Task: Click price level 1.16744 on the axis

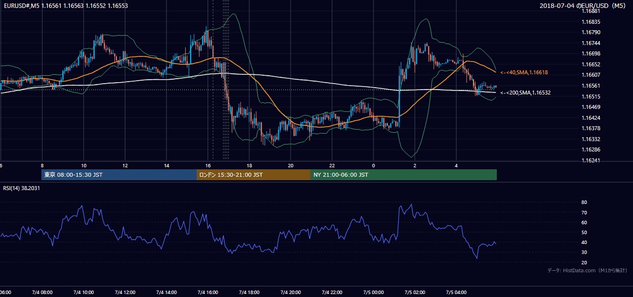Action: [590, 43]
